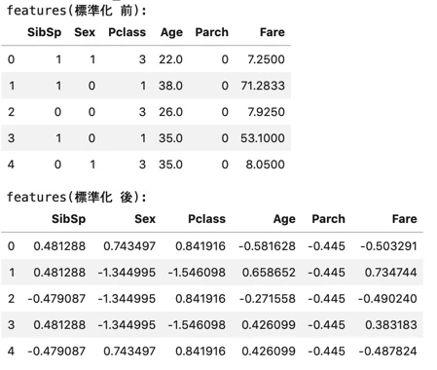Click Parch -0.445 in the 0.734744 fare row
437x370 pixels.
[x=327, y=273]
